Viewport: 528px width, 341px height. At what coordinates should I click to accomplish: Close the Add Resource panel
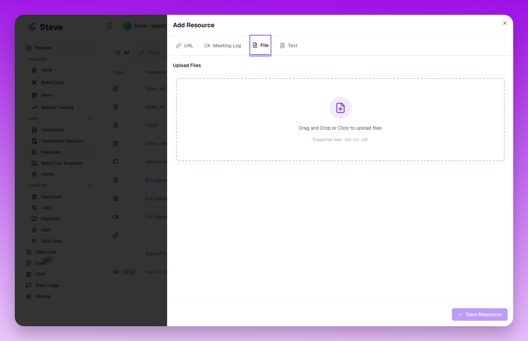[x=505, y=23]
